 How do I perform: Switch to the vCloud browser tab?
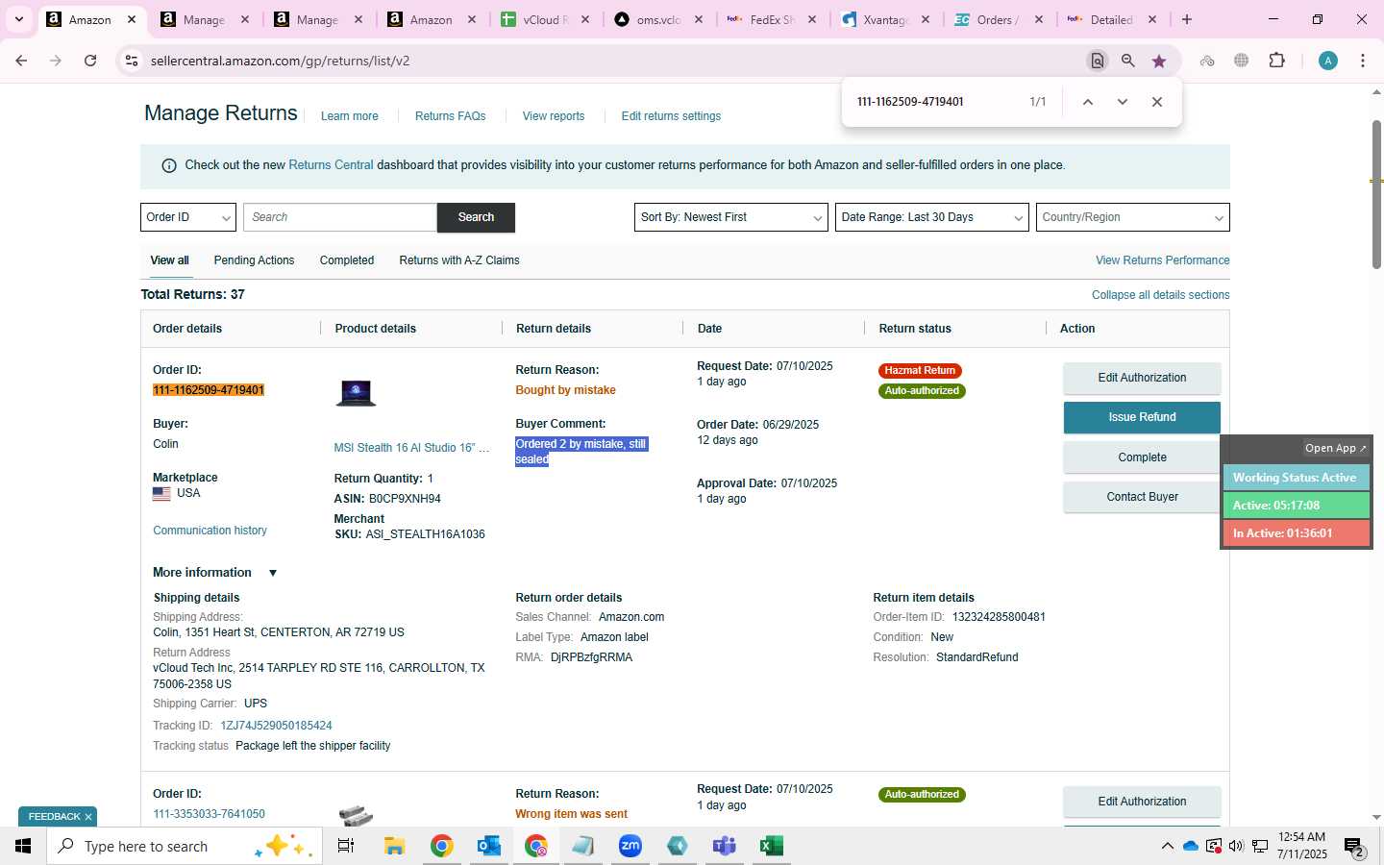pyautogui.click(x=545, y=19)
